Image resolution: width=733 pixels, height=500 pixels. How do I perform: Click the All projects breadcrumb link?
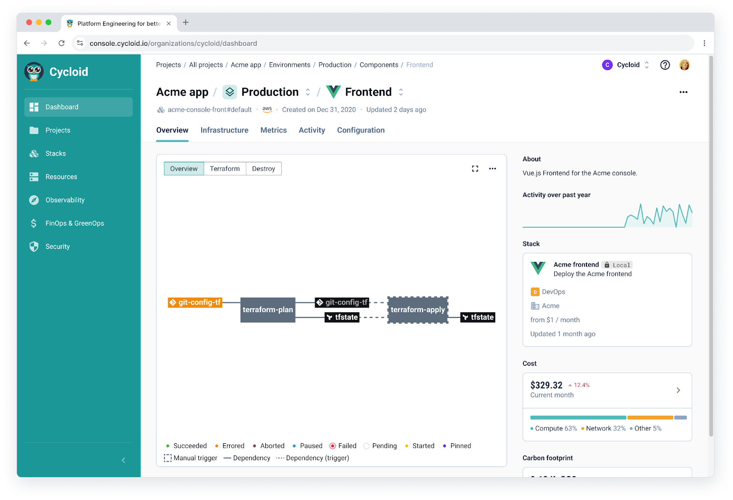click(206, 65)
